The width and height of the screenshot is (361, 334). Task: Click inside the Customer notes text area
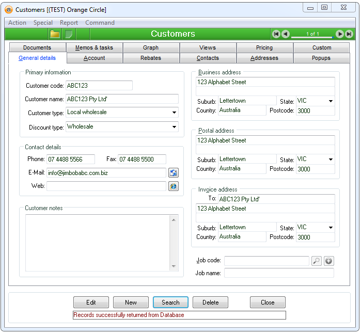click(x=98, y=242)
